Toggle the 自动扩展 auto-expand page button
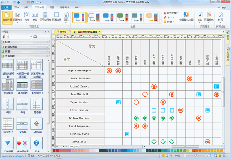 point(7,18)
